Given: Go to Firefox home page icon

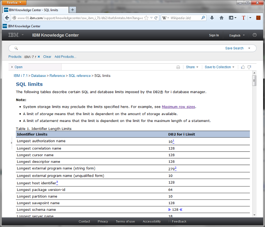Looking at the screenshot, I should 222,18.
